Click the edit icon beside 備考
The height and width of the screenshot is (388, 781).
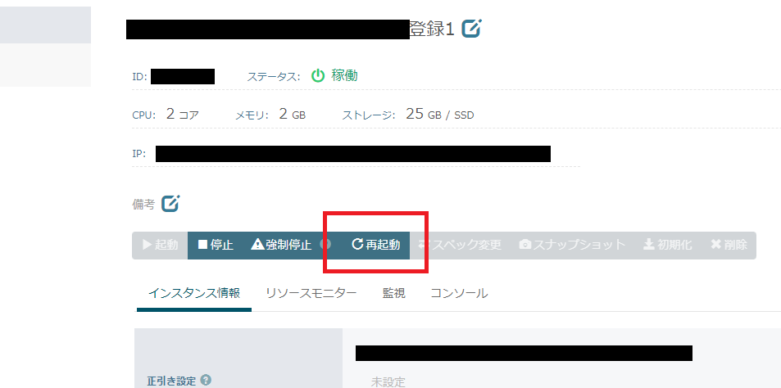pyautogui.click(x=170, y=204)
